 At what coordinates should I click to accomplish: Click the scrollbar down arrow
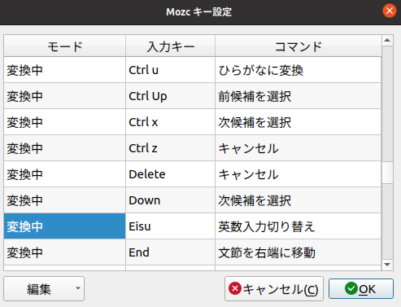click(387, 265)
